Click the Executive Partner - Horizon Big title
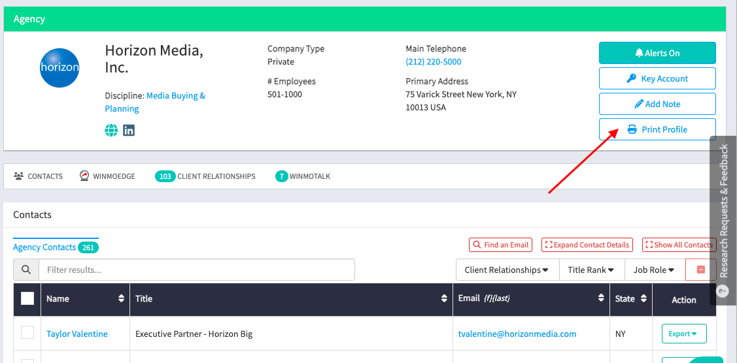The width and height of the screenshot is (737, 363). pos(194,334)
